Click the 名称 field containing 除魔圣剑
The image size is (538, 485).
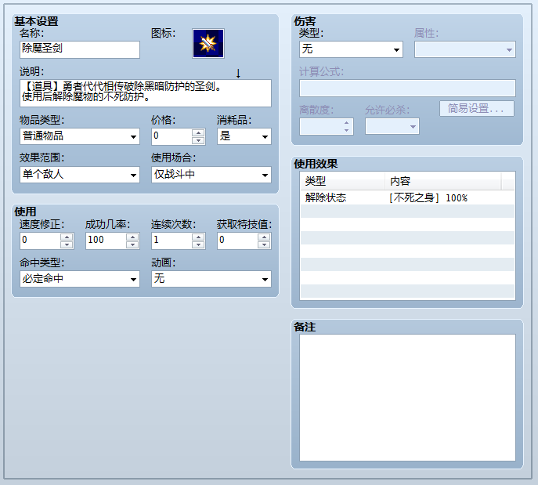coord(80,49)
